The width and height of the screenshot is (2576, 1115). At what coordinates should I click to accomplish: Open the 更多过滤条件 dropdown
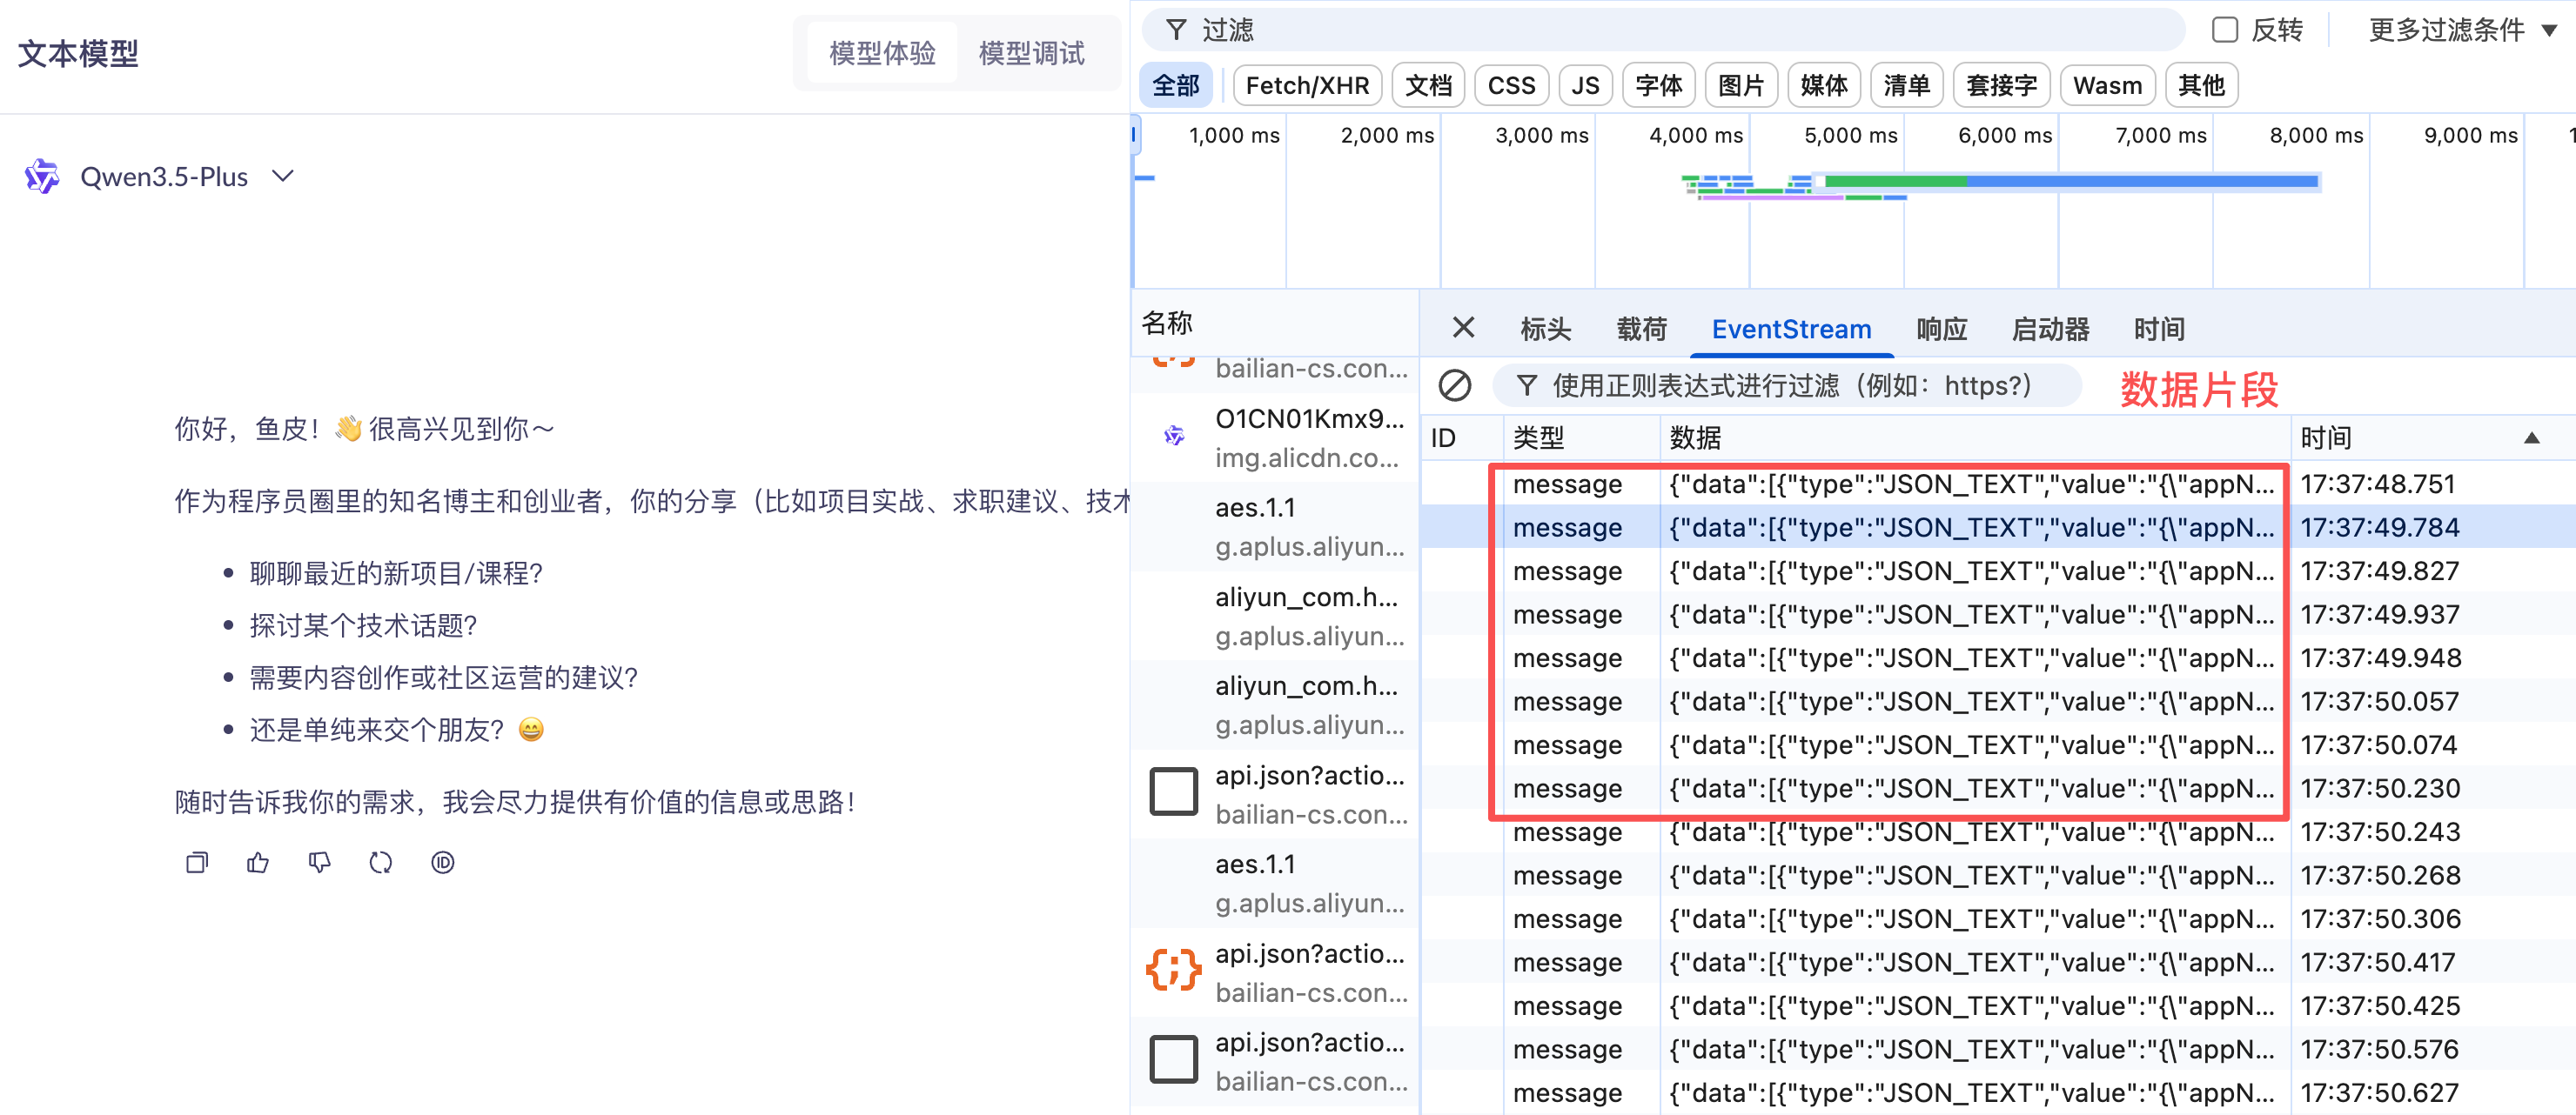click(2461, 30)
